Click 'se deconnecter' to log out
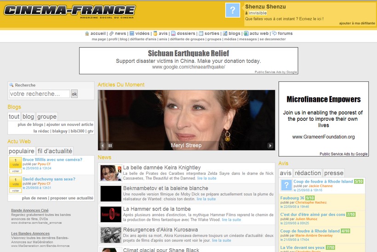This screenshot has width=377, height=252. [x=273, y=39]
